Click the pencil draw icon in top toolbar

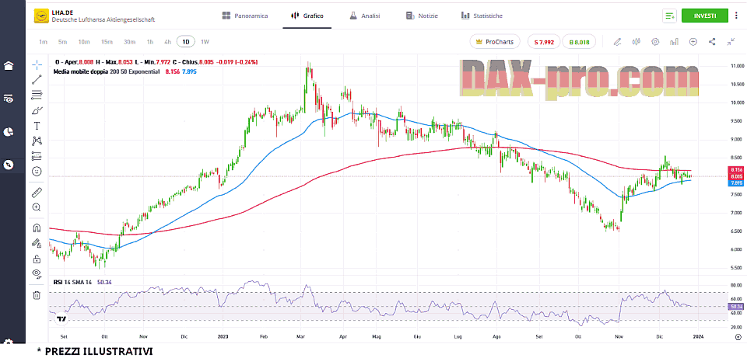pos(617,42)
